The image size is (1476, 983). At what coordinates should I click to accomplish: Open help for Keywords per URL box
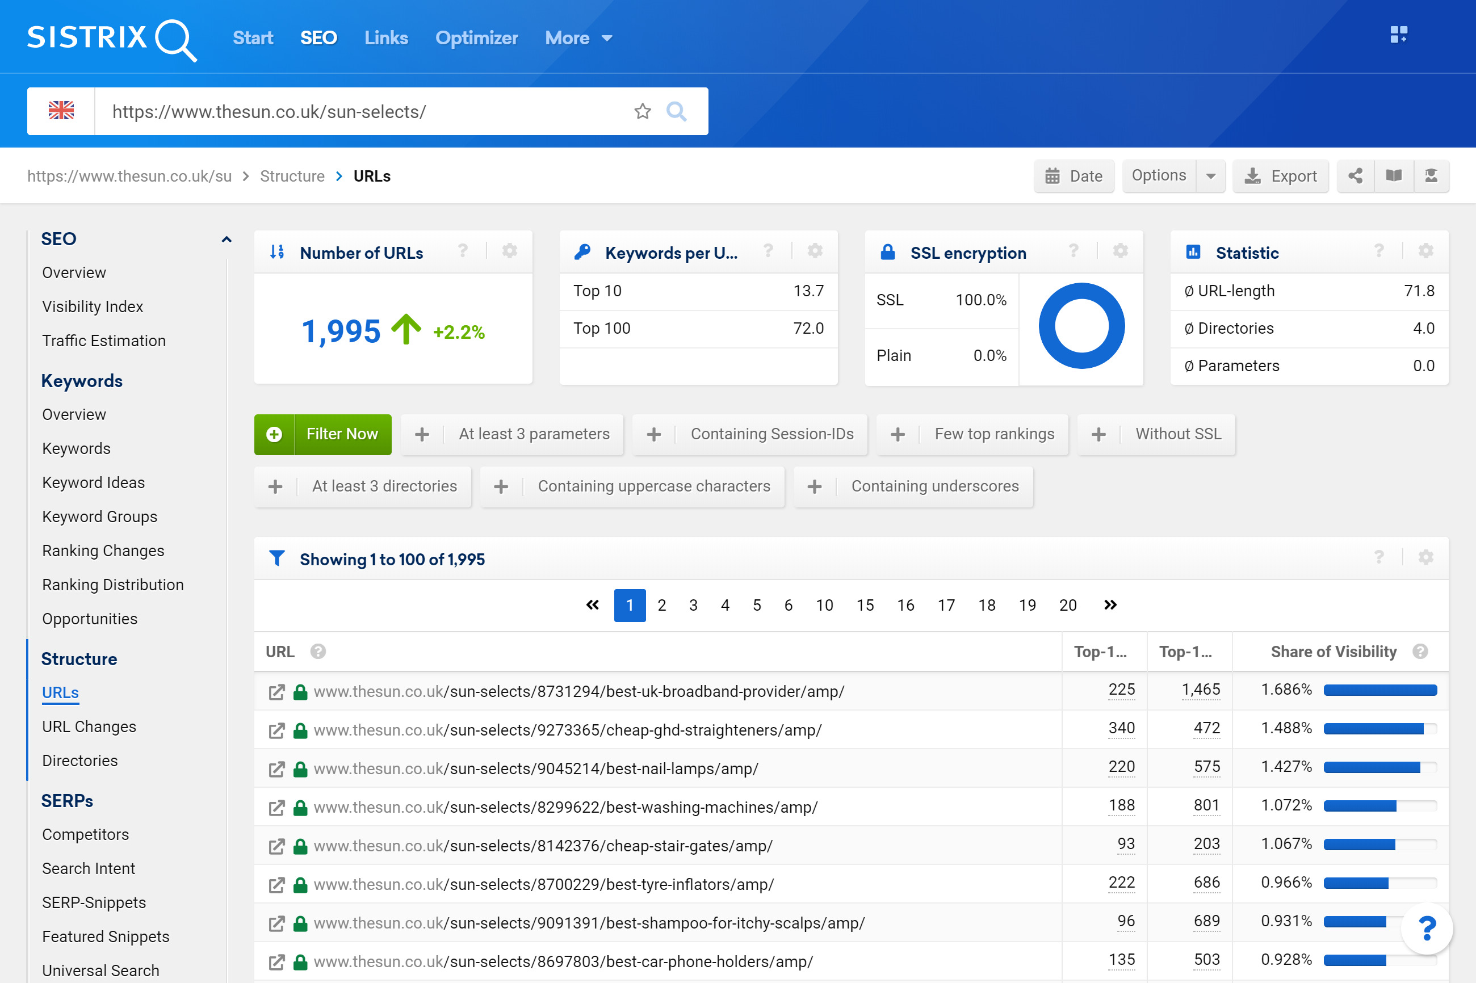coord(768,251)
